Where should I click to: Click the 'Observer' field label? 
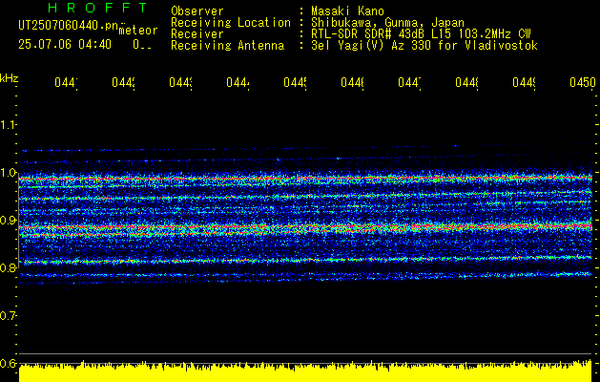tap(197, 11)
